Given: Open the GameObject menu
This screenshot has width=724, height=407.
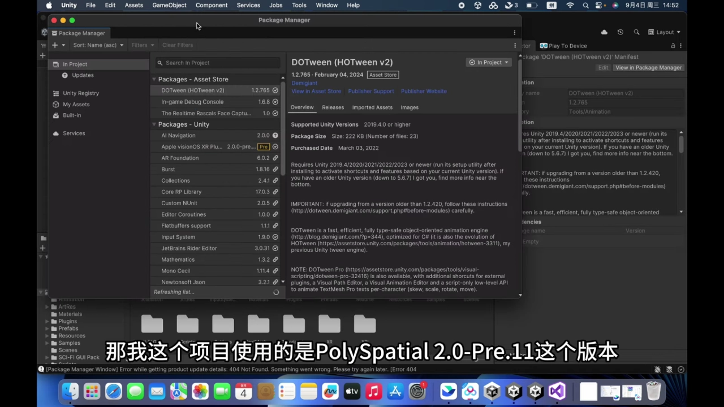Looking at the screenshot, I should click(169, 5).
